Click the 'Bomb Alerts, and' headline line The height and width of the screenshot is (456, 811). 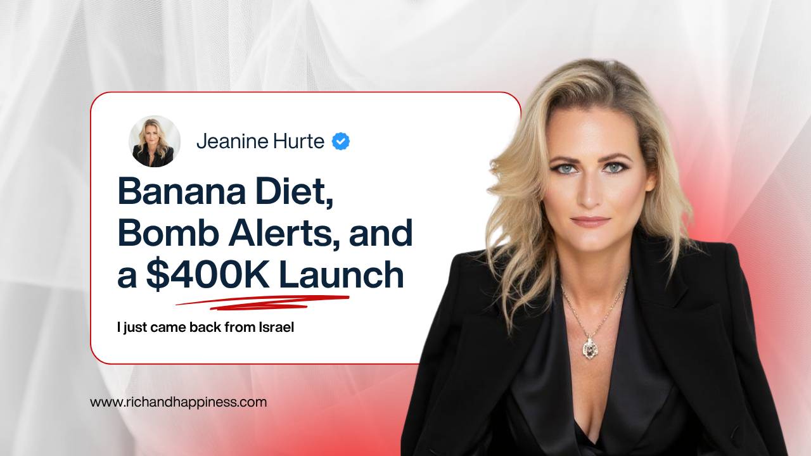pos(265,232)
